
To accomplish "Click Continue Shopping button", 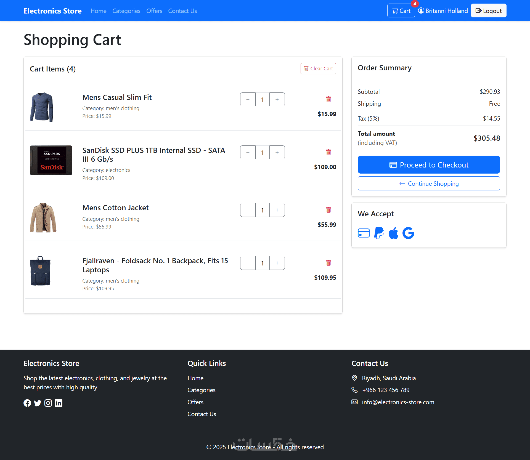I will click(x=429, y=184).
